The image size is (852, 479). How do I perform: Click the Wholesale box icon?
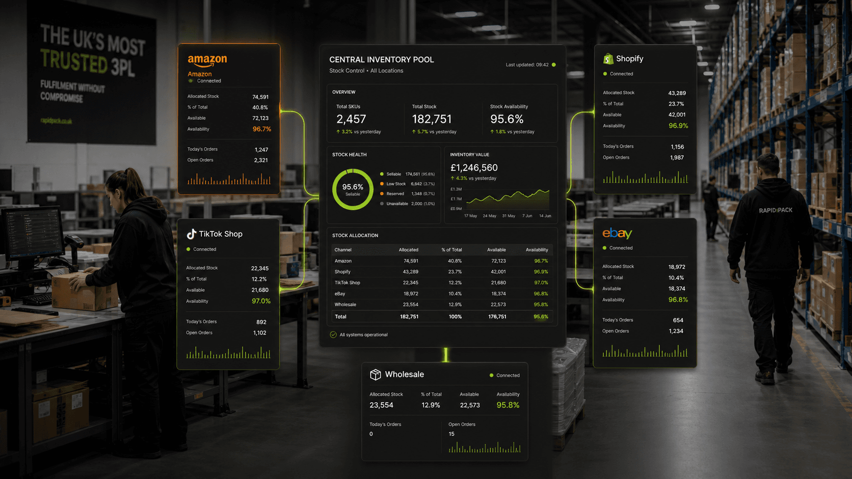(376, 375)
